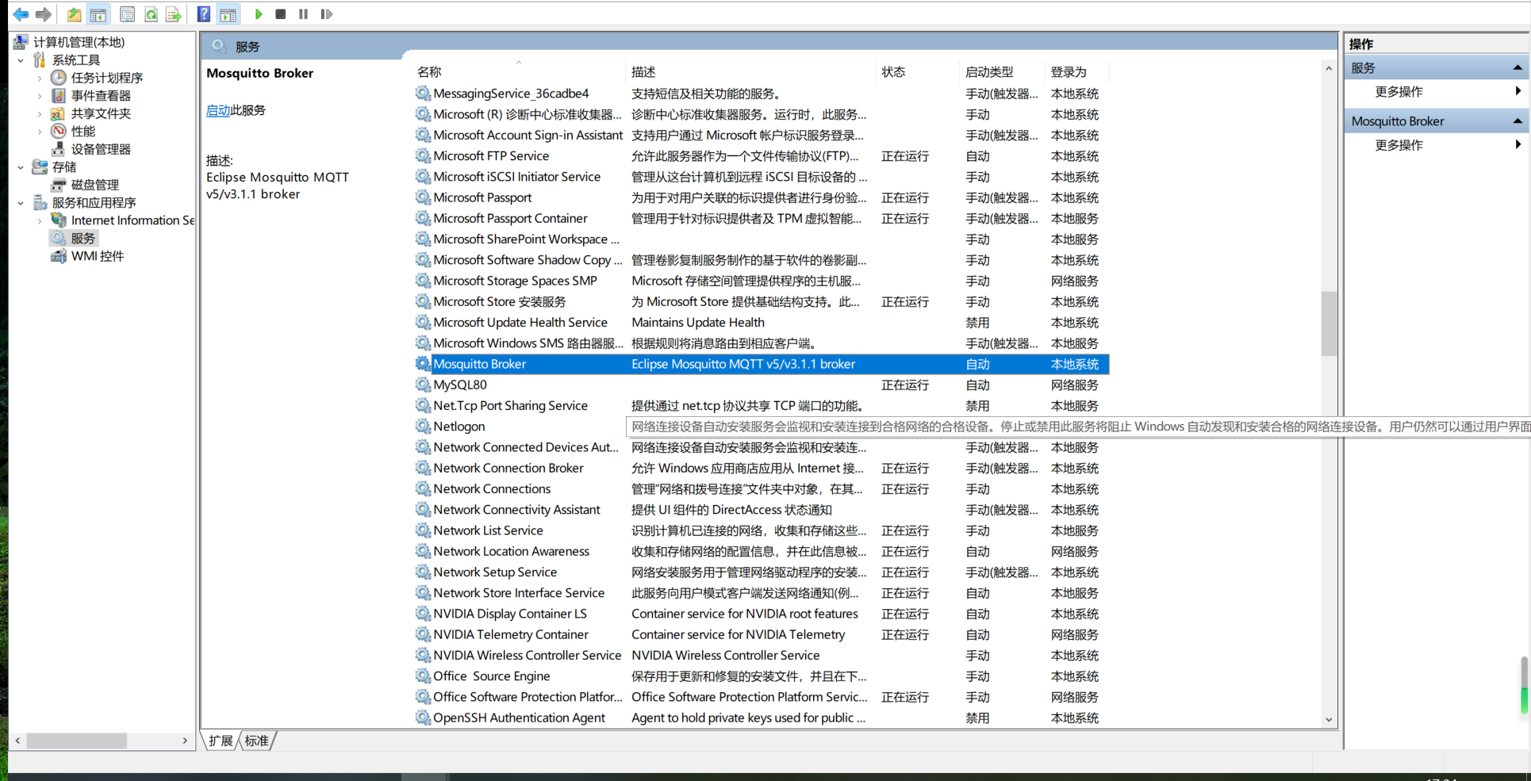Select Network List Service row
Image resolution: width=1531 pixels, height=781 pixels.
coord(760,530)
